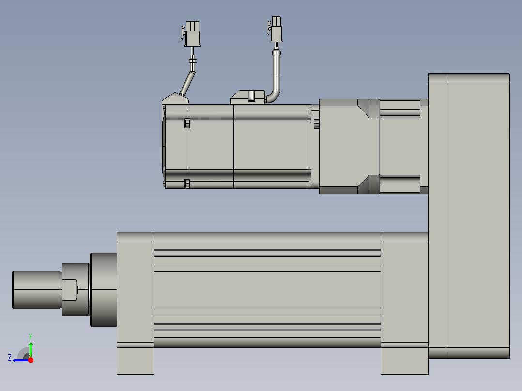522x391 pixels.
Task: Click the actuator rod end tip
Action: click(37, 290)
